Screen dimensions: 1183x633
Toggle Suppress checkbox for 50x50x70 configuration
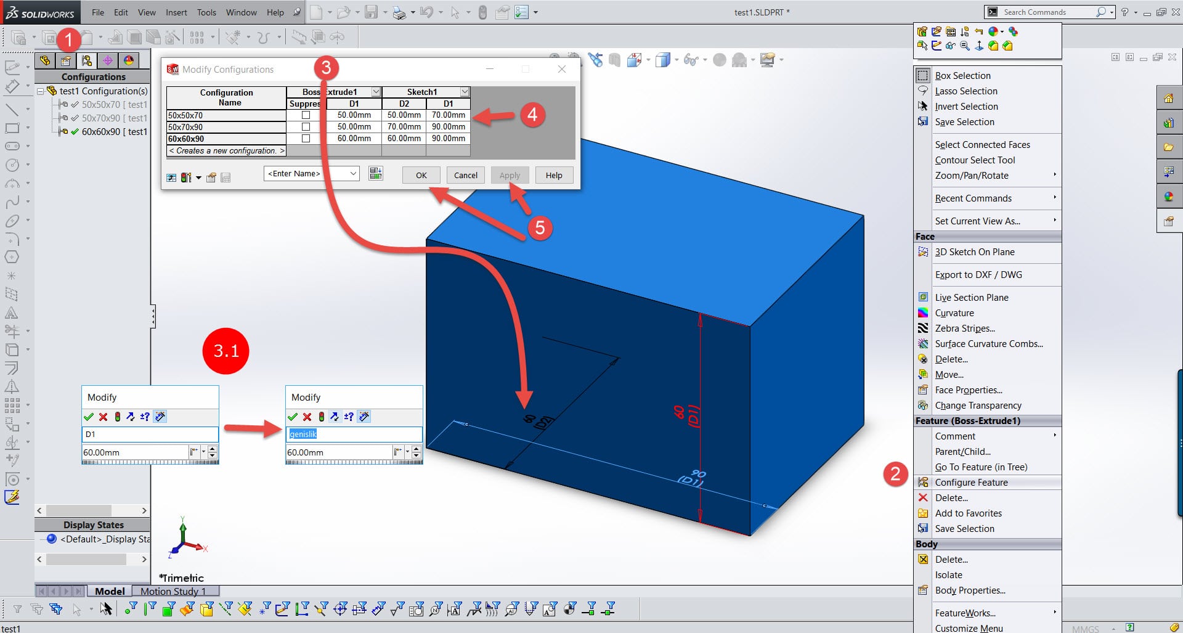306,115
